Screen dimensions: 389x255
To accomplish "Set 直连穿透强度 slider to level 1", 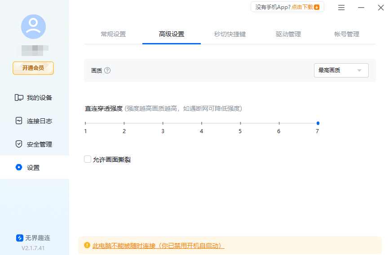I will [x=85, y=123].
